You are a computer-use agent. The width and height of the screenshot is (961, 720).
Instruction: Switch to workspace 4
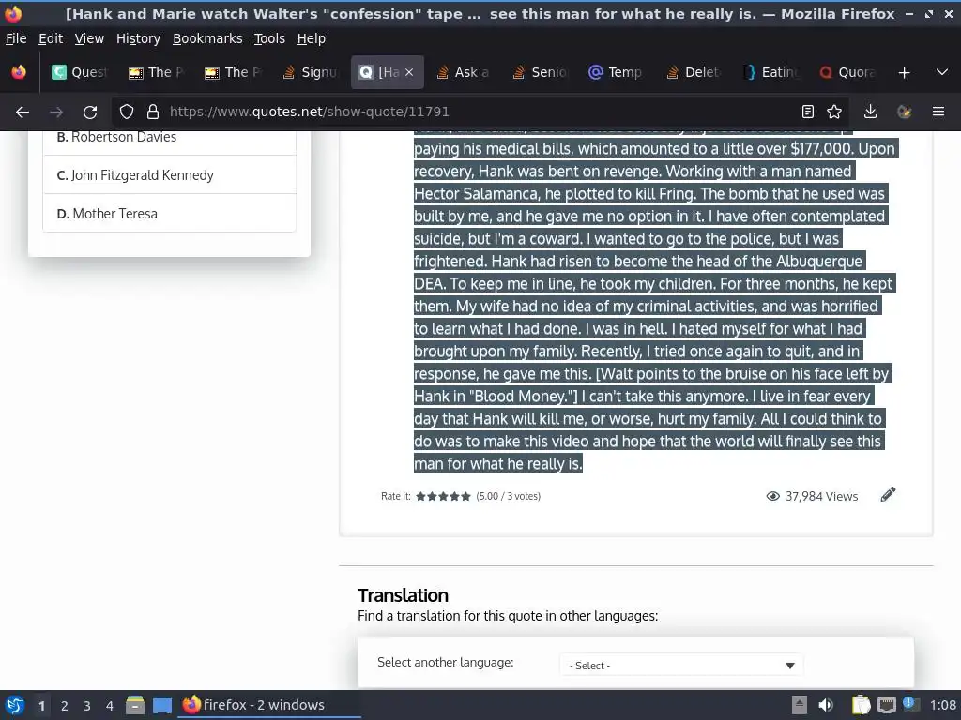[x=110, y=706]
